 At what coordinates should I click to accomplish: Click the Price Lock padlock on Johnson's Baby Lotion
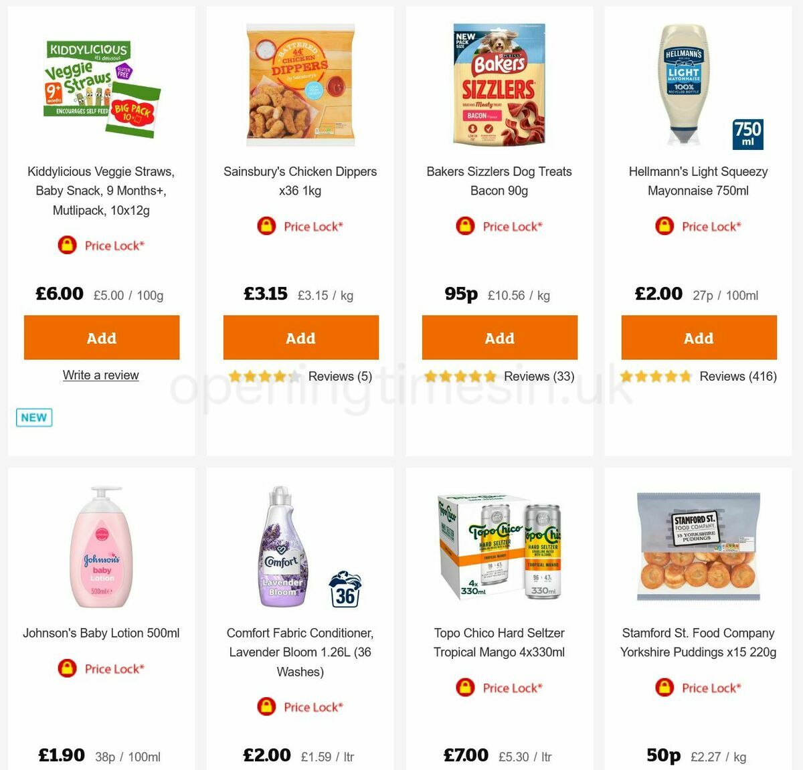tap(66, 668)
